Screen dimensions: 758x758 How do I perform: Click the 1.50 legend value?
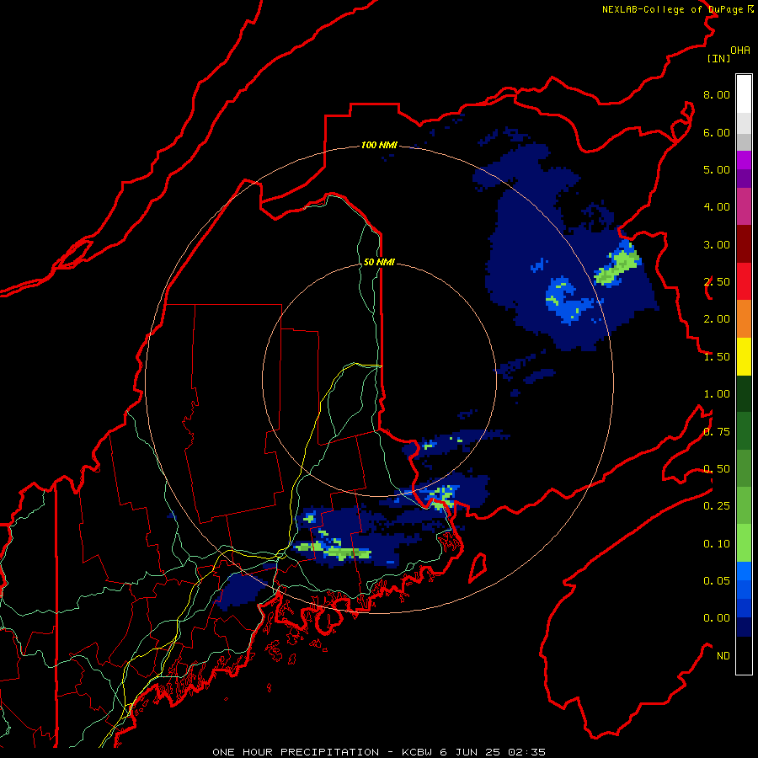pyautogui.click(x=717, y=357)
